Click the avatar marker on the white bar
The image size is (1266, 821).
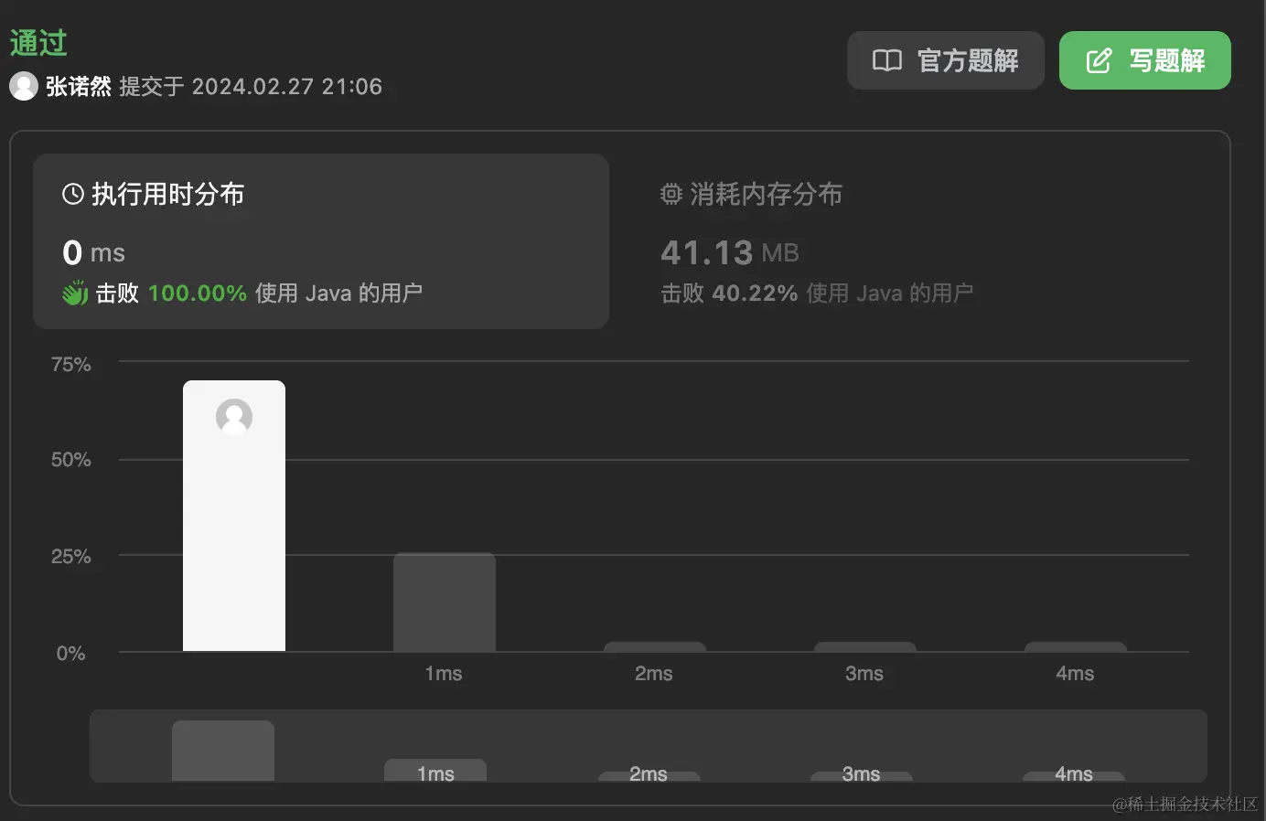(x=234, y=417)
